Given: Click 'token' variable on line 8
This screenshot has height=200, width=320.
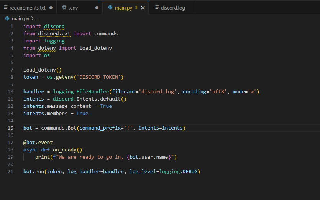Looking at the screenshot, I should [x=31, y=77].
